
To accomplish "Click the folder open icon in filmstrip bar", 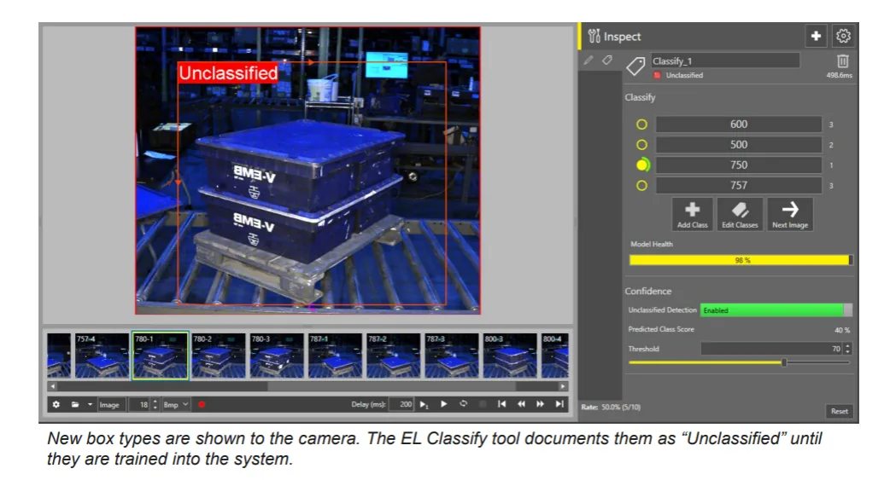I will (x=75, y=404).
